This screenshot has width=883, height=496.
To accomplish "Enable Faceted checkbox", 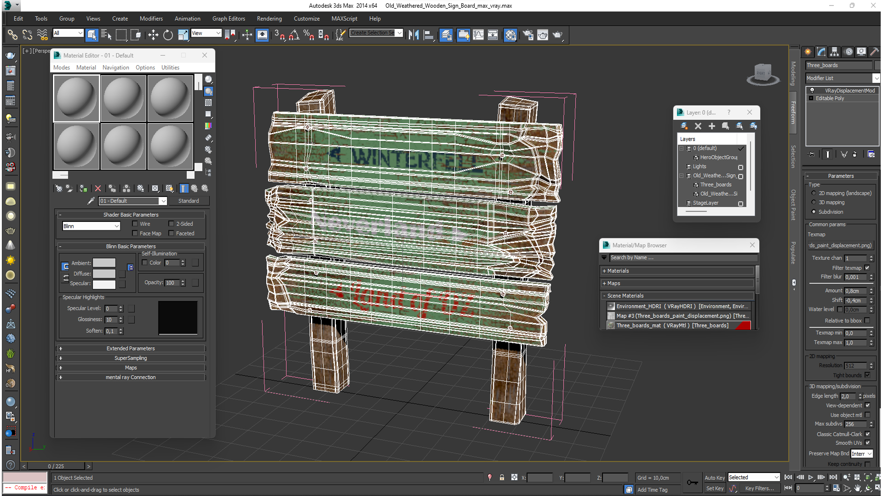I will 171,233.
